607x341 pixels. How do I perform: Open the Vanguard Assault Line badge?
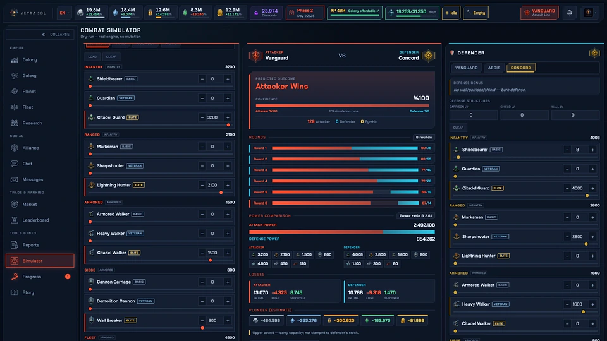tap(539, 13)
